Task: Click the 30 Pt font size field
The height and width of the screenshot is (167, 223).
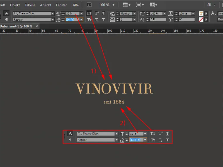Action: 72,13
